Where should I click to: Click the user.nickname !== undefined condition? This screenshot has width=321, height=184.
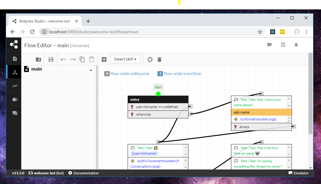coord(158,107)
